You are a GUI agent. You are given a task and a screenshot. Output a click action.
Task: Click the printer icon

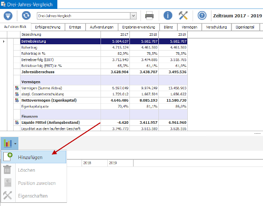[149, 16]
